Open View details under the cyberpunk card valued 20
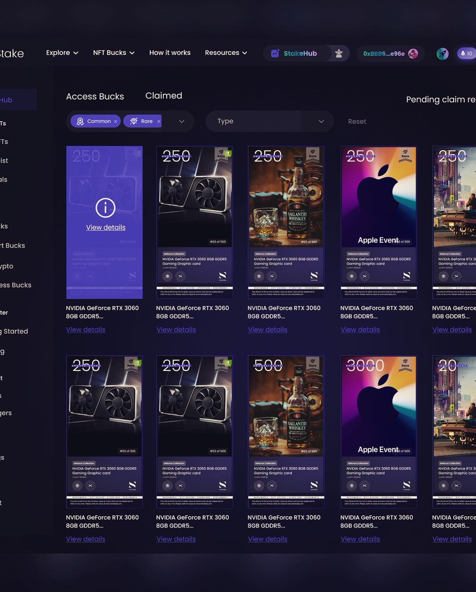 click(452, 539)
